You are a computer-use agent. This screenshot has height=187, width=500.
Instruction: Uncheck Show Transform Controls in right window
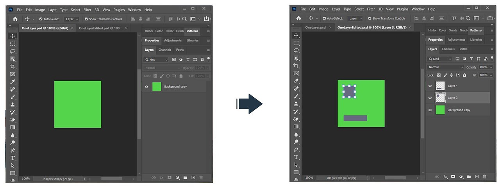pyautogui.click(x=370, y=18)
